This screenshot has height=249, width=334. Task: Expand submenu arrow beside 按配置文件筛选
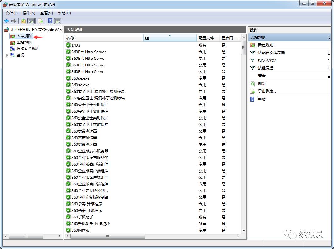coord(328,53)
